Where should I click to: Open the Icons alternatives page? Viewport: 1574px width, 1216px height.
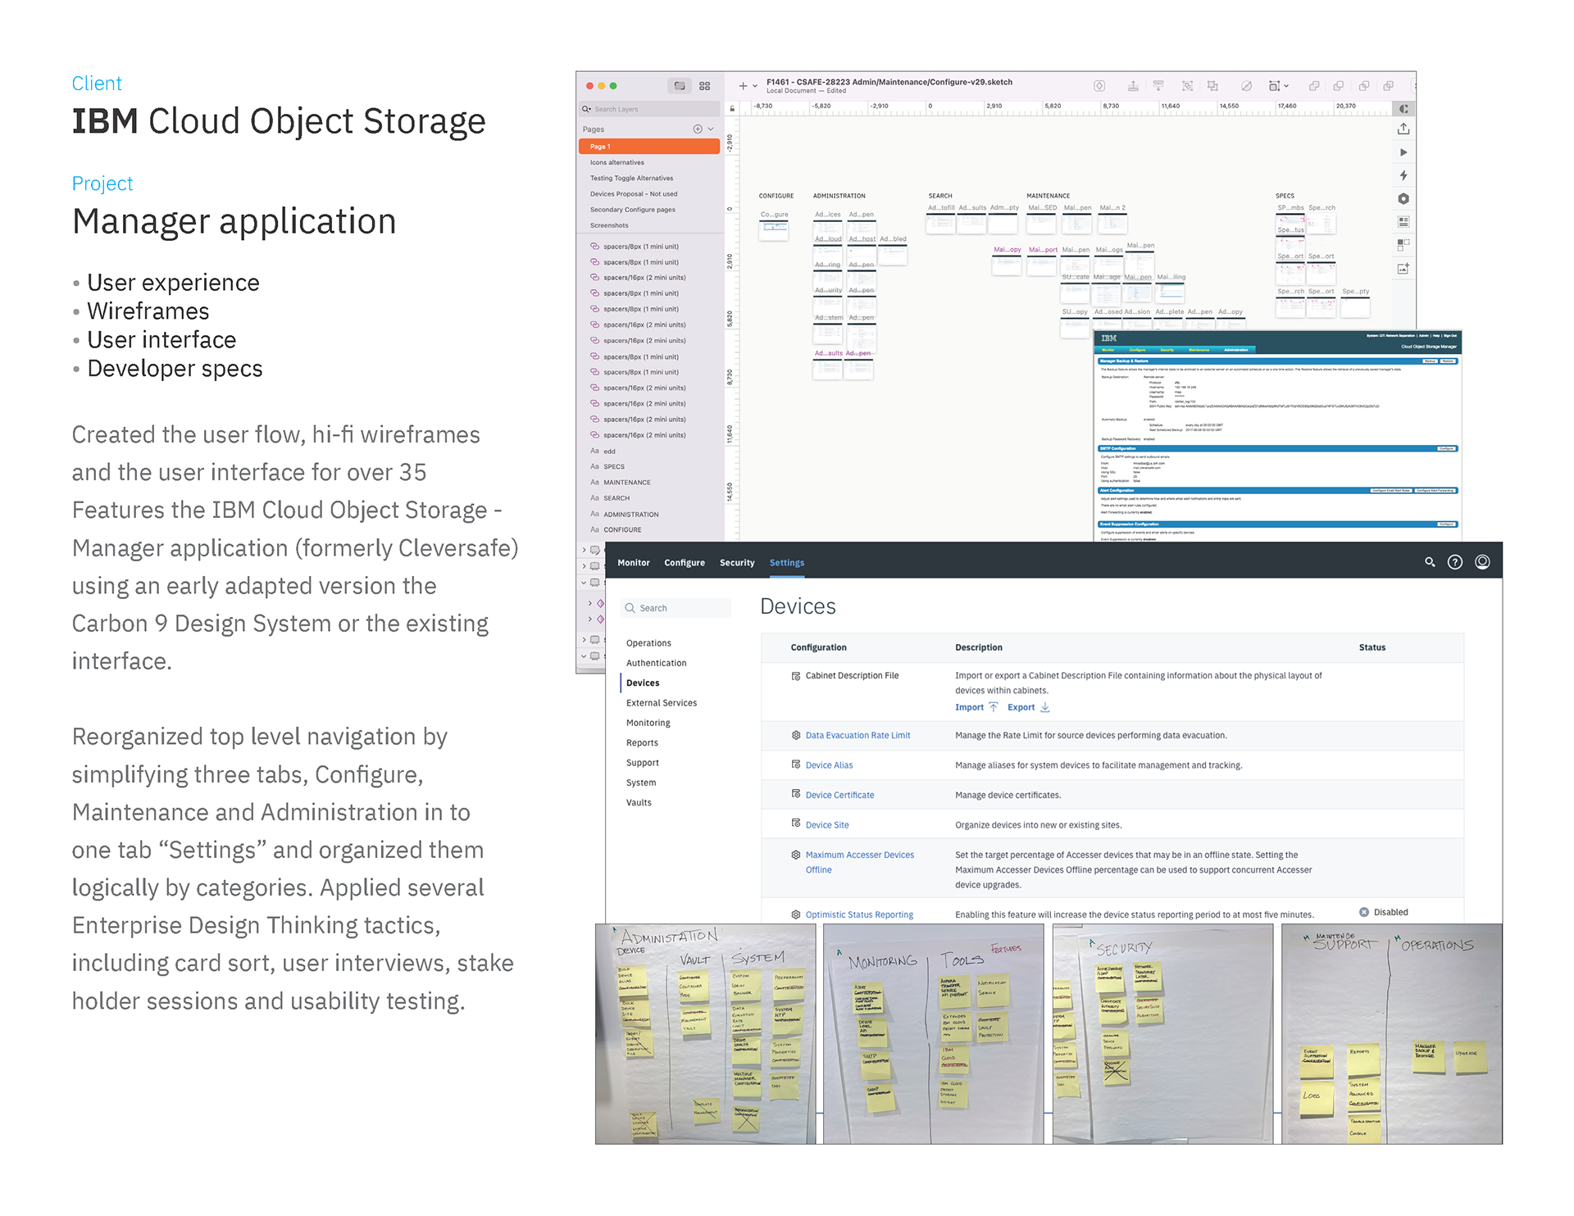click(x=616, y=162)
